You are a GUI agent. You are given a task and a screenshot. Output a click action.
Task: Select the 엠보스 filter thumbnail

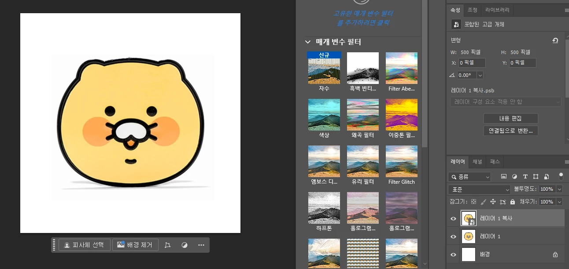pos(324,161)
